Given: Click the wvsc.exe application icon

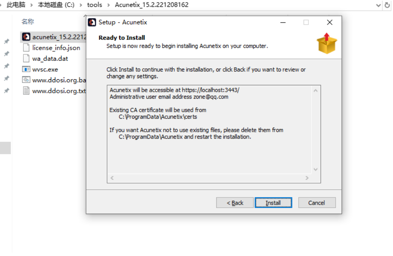Looking at the screenshot, I should 26,69.
